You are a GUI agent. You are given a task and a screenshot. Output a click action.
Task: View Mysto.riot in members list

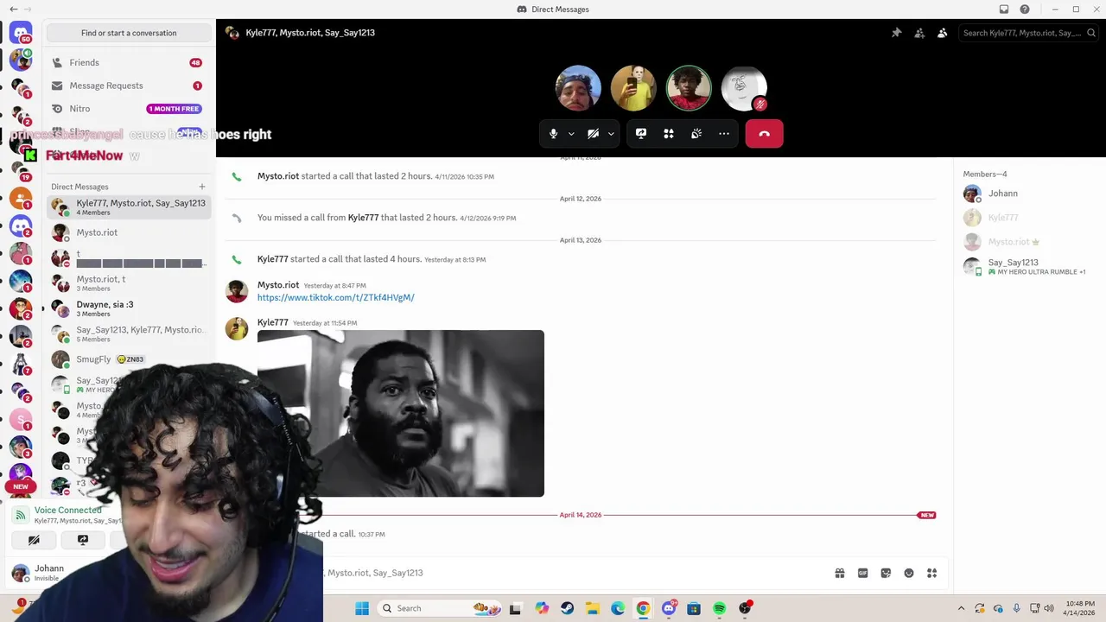coord(1028,242)
